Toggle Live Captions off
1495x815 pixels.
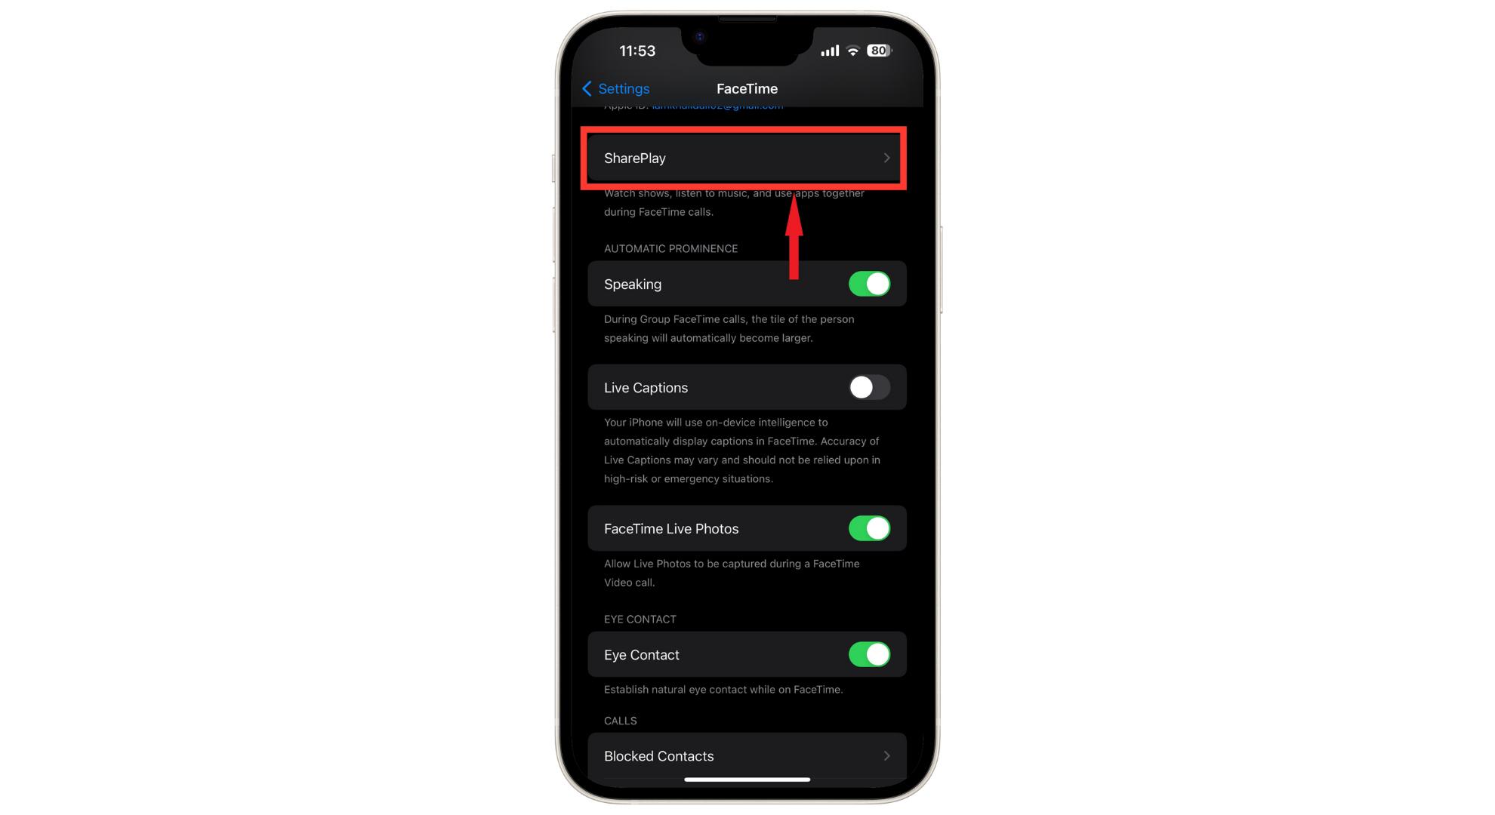click(867, 386)
